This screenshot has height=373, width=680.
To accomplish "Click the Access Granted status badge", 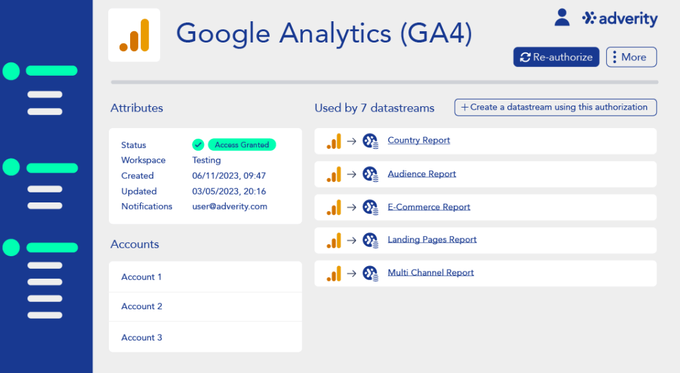I will pyautogui.click(x=242, y=145).
